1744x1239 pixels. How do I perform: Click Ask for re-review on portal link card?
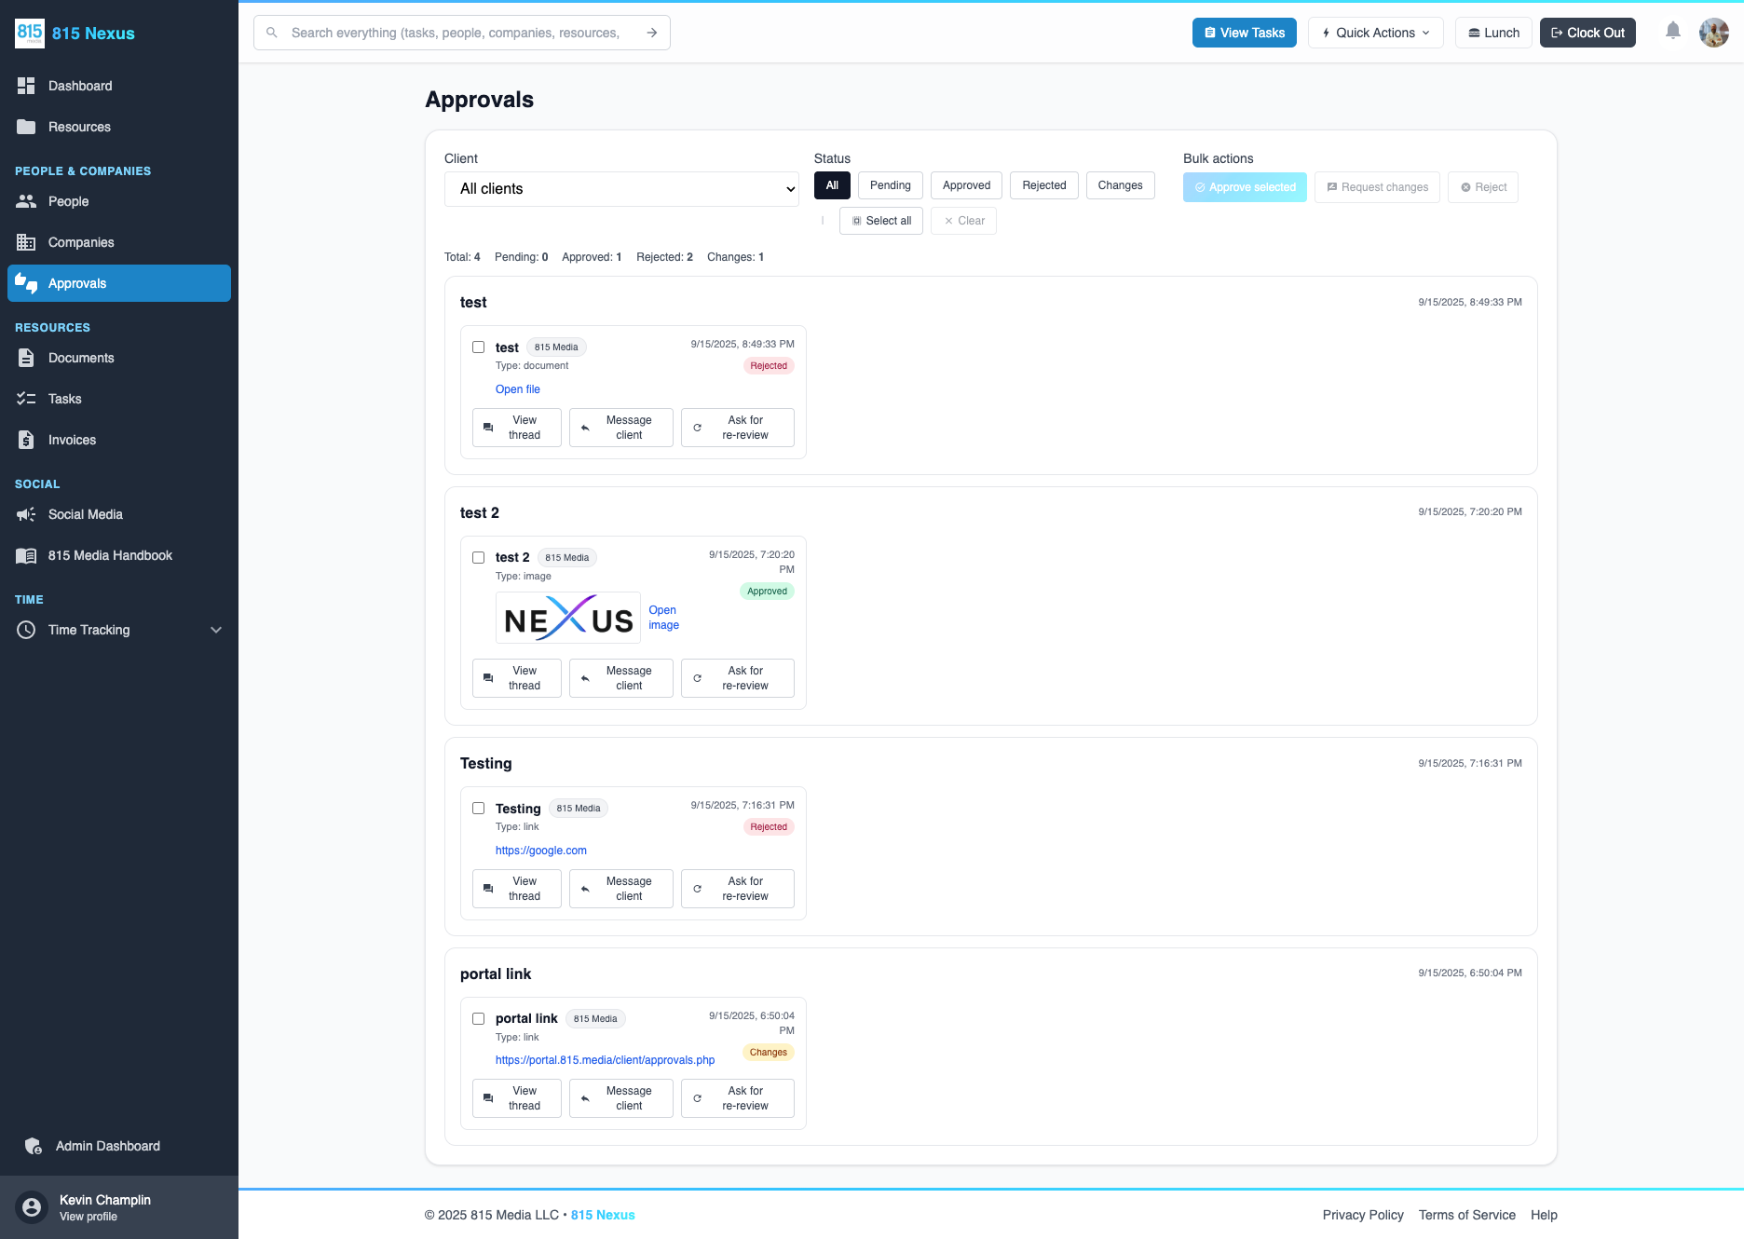pyautogui.click(x=738, y=1098)
